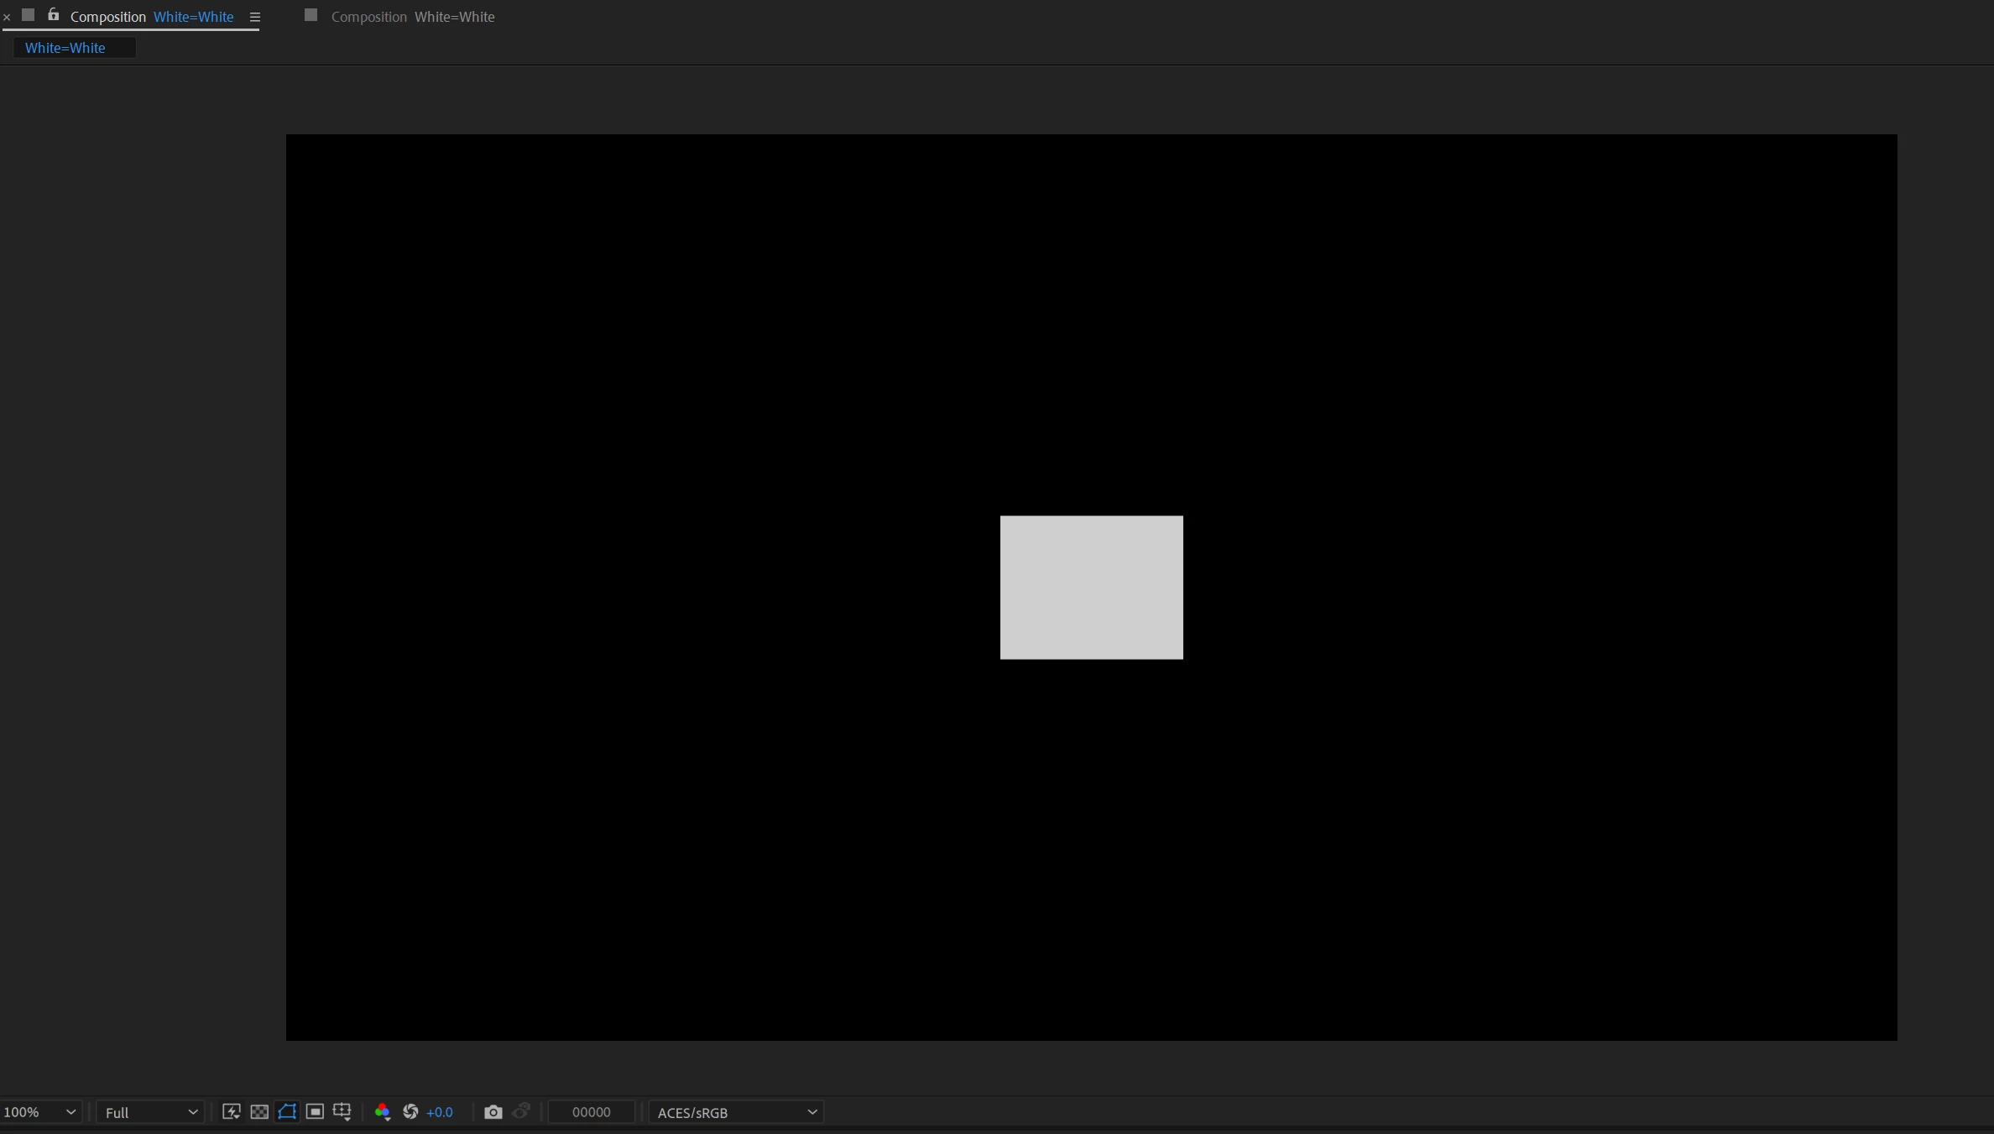1994x1134 pixels.
Task: Click the White=White breadcrumb button
Action: [65, 48]
